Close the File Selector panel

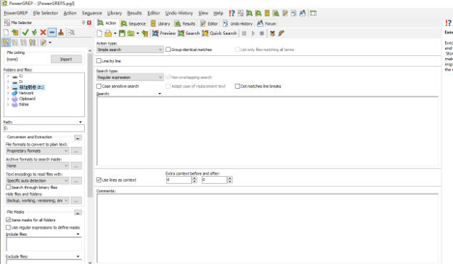(89, 23)
